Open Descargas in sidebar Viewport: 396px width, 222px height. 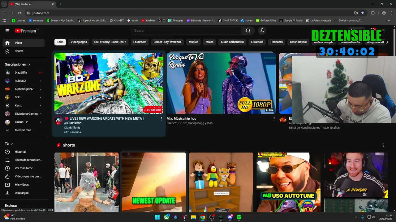pyautogui.click(x=24, y=193)
